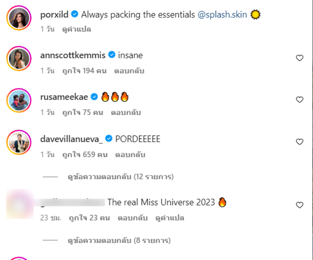
Task: View the 659 likes on davevillanueva_ comment
Action: click(x=85, y=155)
